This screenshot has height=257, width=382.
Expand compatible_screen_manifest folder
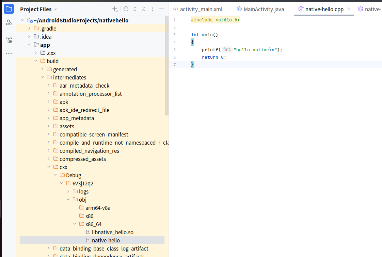49,134
